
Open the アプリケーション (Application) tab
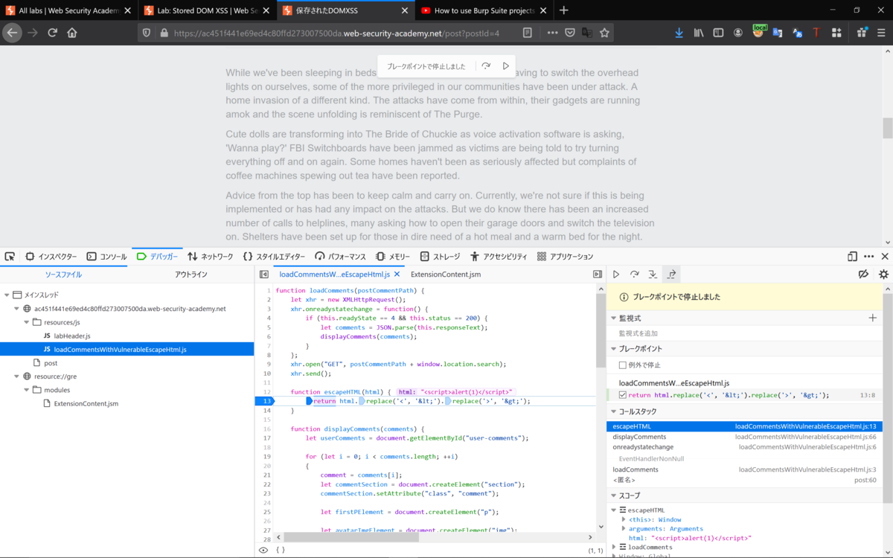click(x=564, y=257)
